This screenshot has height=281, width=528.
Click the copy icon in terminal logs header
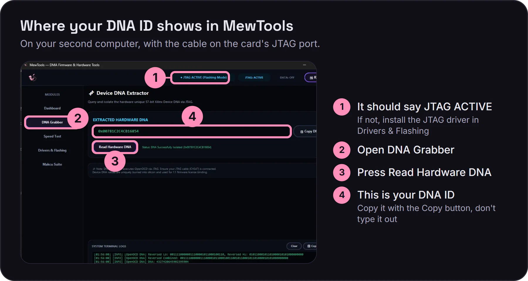[x=309, y=246]
